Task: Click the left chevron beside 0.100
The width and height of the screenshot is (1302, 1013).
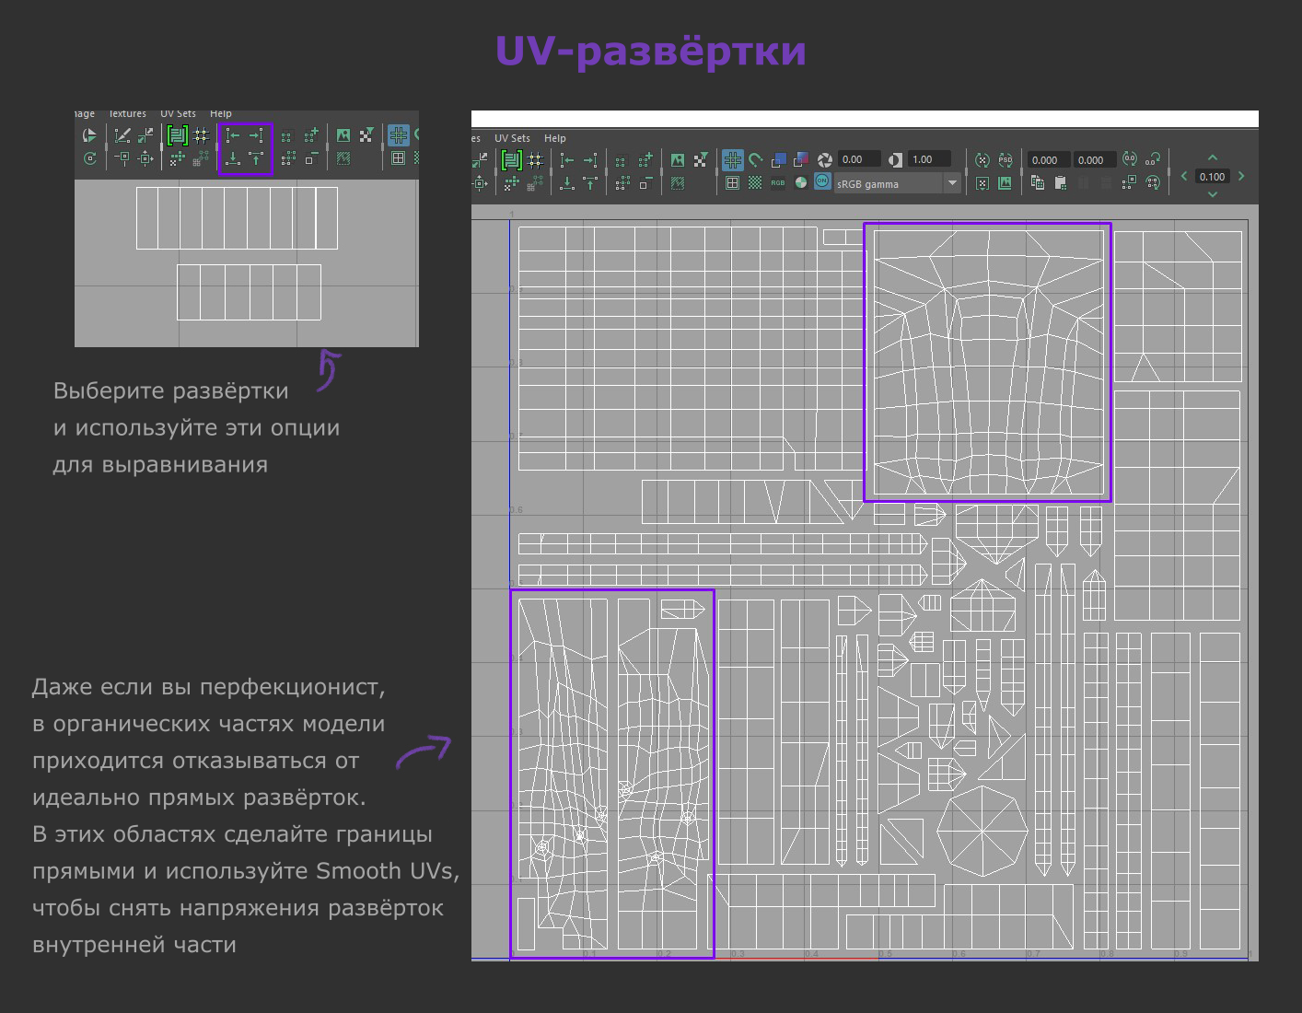Action: (1184, 176)
